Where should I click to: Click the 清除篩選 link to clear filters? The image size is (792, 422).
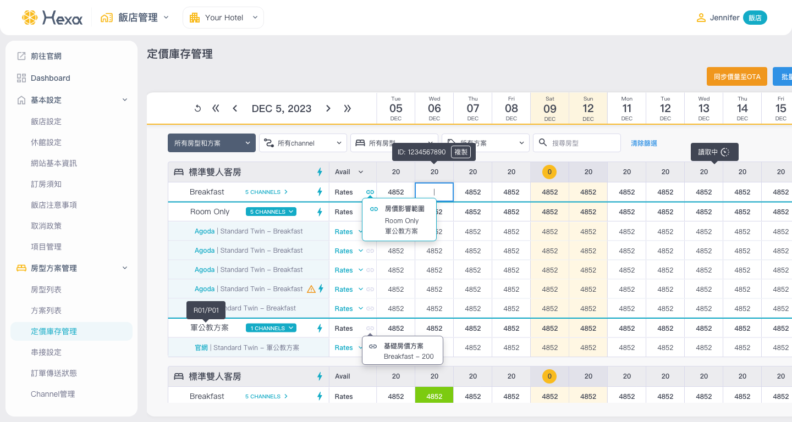coord(644,143)
